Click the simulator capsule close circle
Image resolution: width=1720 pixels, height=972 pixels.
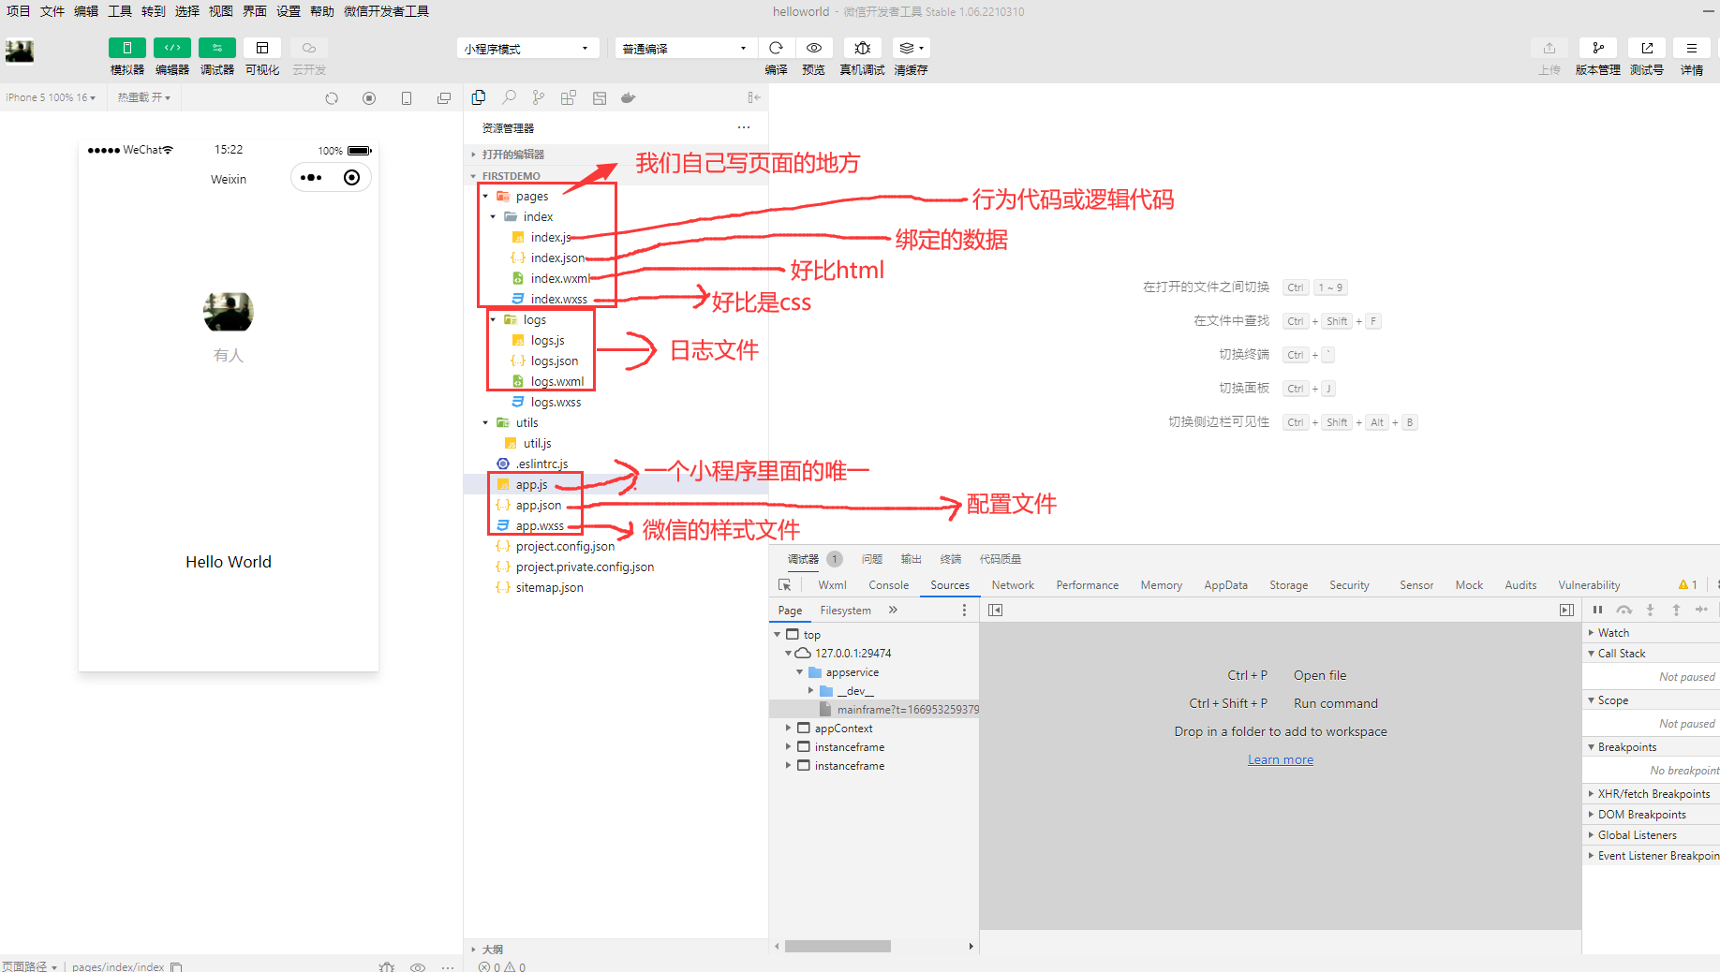[x=351, y=178]
